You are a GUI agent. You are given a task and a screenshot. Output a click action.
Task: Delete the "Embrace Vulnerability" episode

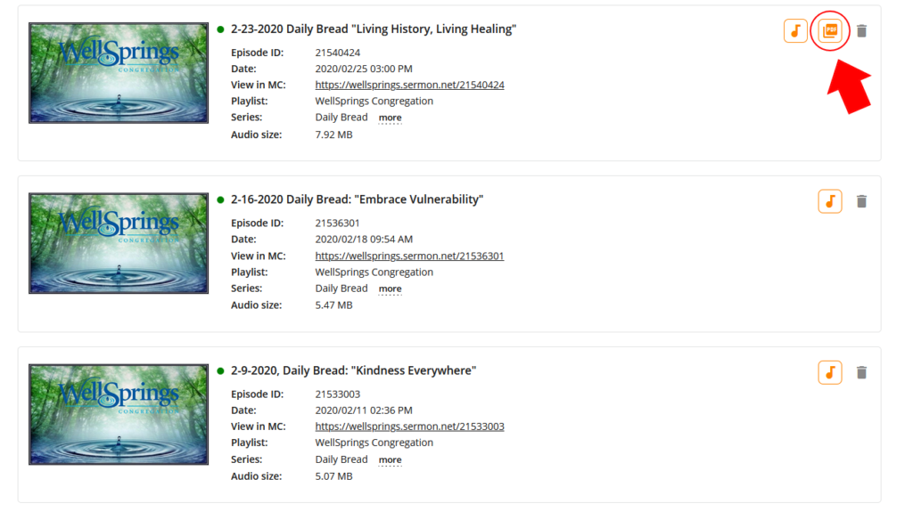coord(861,201)
